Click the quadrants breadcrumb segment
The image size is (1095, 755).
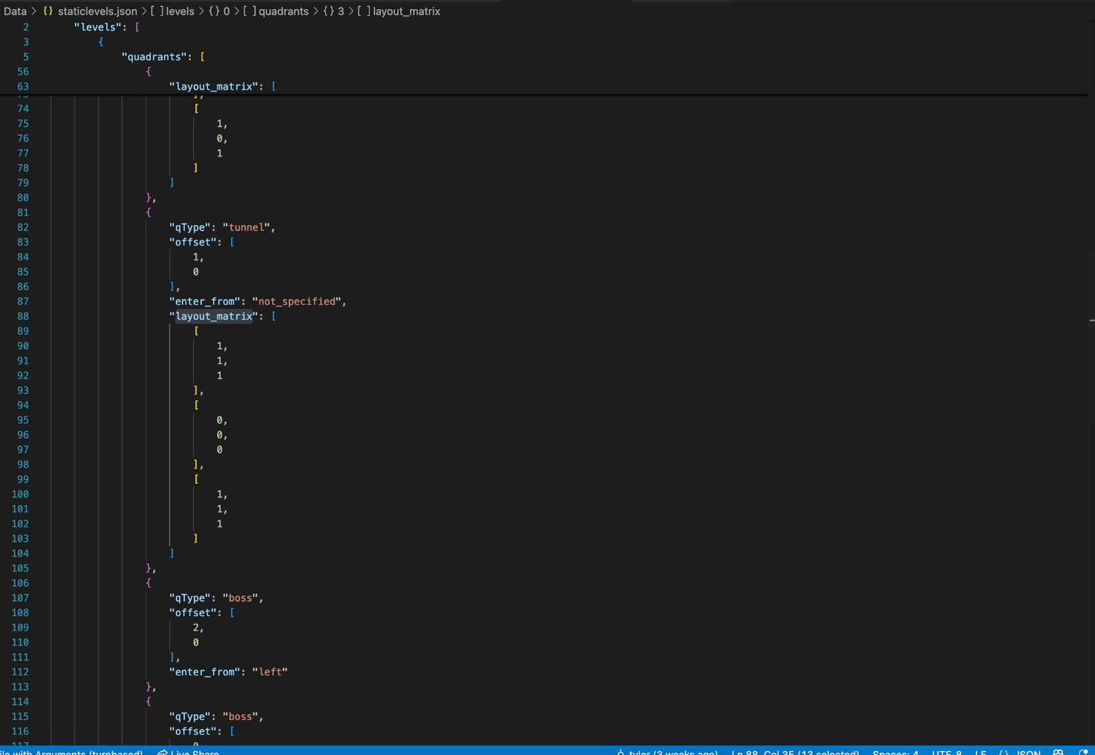(x=283, y=11)
